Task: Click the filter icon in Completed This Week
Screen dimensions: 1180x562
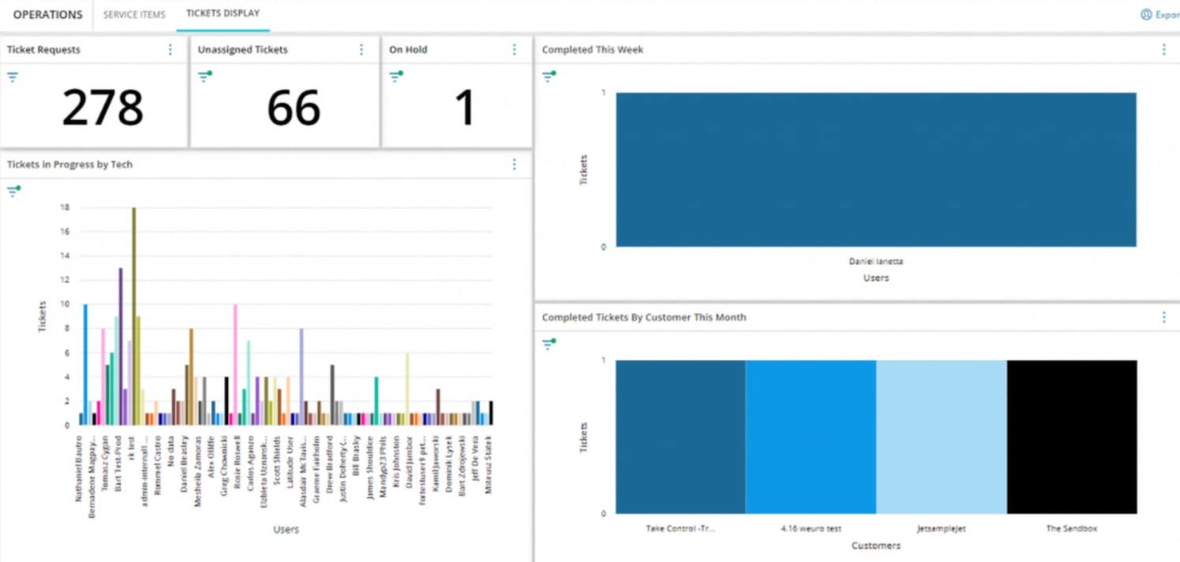Action: point(549,76)
